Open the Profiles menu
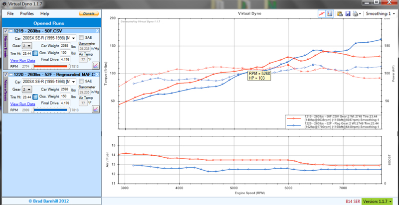 click(x=27, y=13)
